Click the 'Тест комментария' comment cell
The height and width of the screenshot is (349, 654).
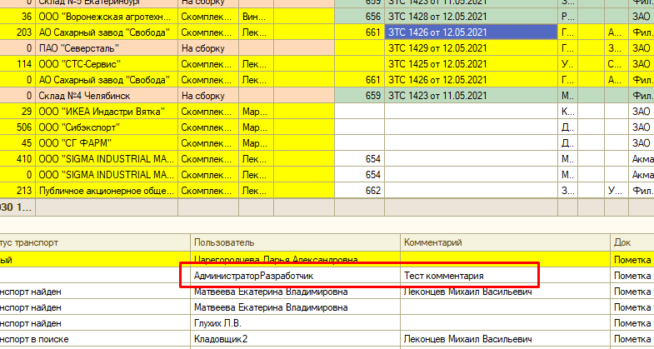505,276
